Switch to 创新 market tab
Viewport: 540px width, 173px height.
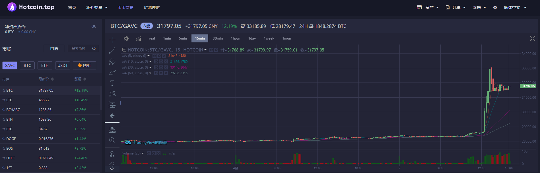click(84, 65)
